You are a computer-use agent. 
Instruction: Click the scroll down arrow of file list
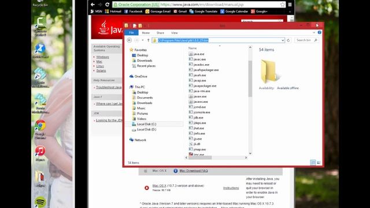pos(250,154)
